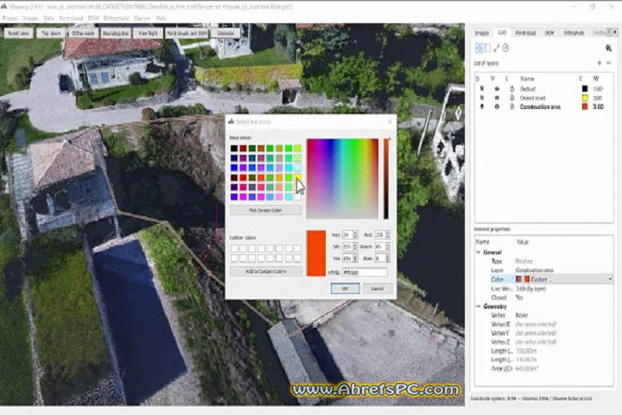Click inside the hue-saturation color field
Viewport: 622px width, 415px height.
[x=342, y=178]
